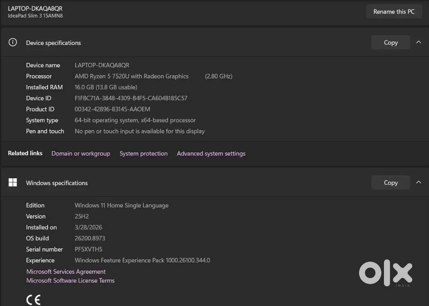Click the Windows logo icon
Viewport: 429px width, 306px height.
[12, 182]
